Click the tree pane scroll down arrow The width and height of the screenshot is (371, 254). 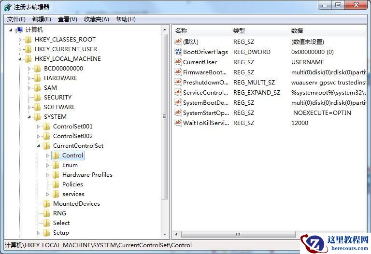pos(165,235)
